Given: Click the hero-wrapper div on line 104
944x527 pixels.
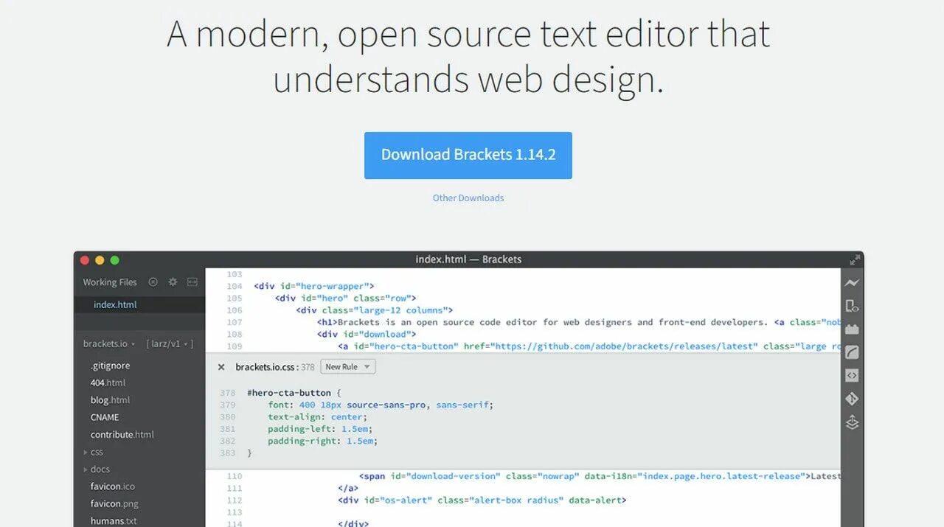Looking at the screenshot, I should (x=314, y=286).
